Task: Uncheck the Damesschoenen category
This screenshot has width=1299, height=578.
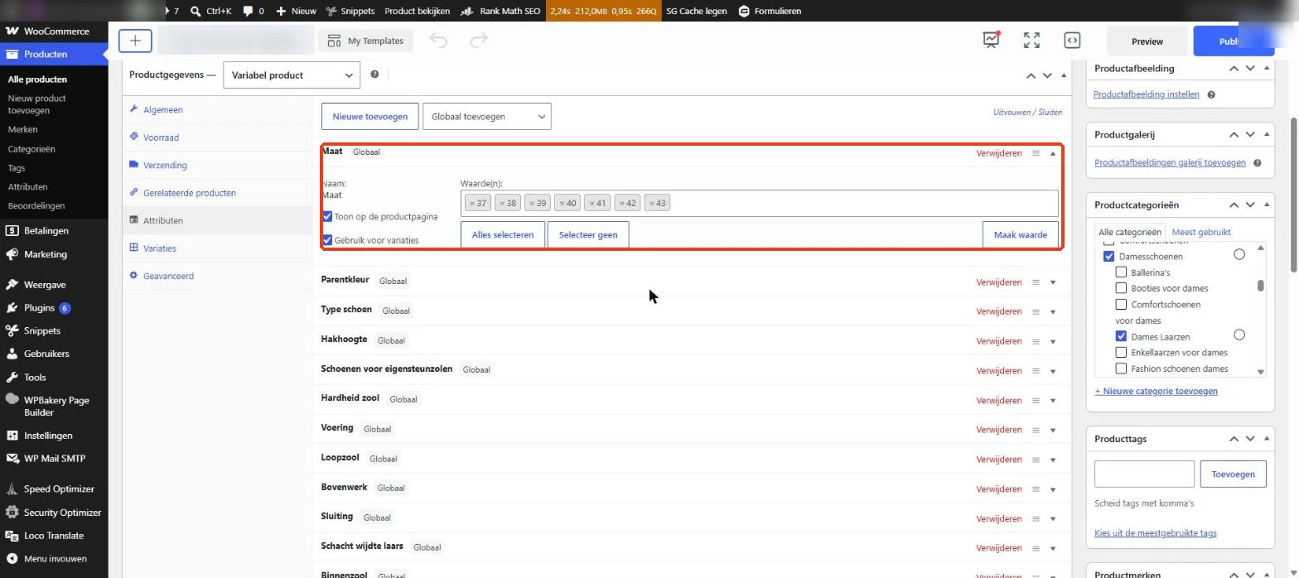Action: click(x=1108, y=257)
